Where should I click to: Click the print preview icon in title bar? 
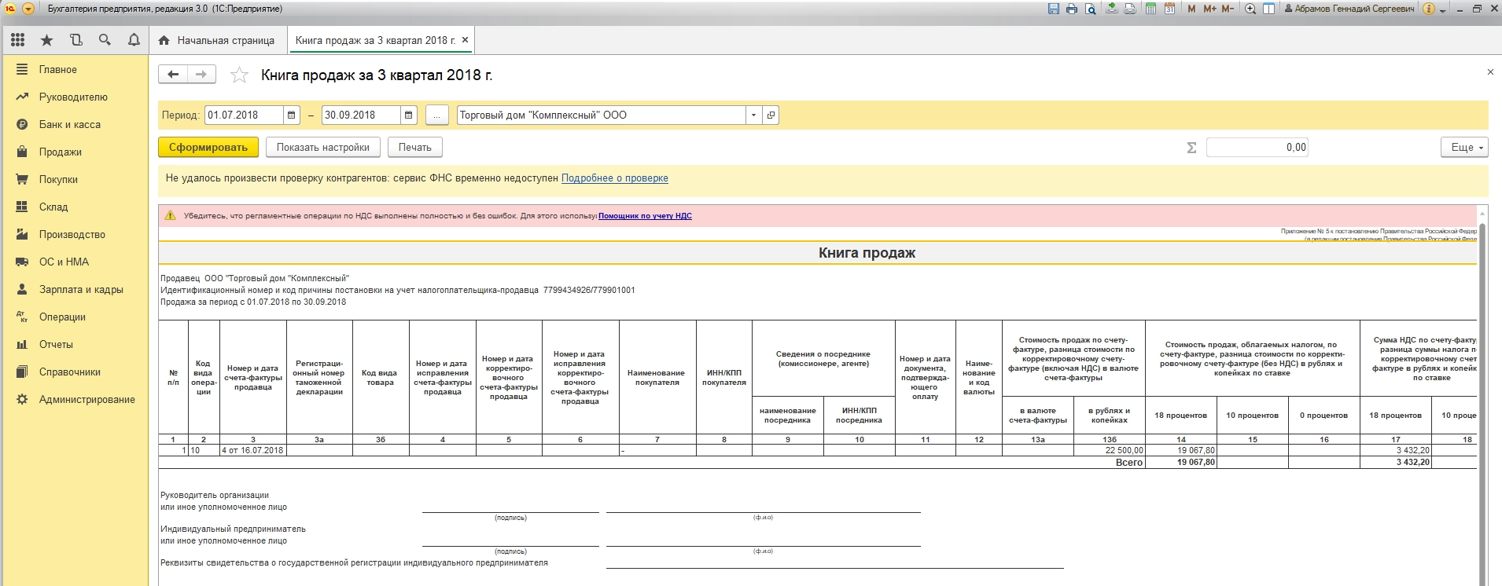1091,9
